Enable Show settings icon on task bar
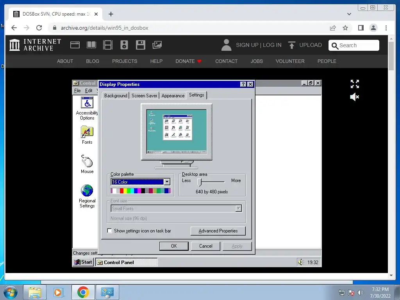Viewport: 400px width, 300px height. pyautogui.click(x=110, y=230)
